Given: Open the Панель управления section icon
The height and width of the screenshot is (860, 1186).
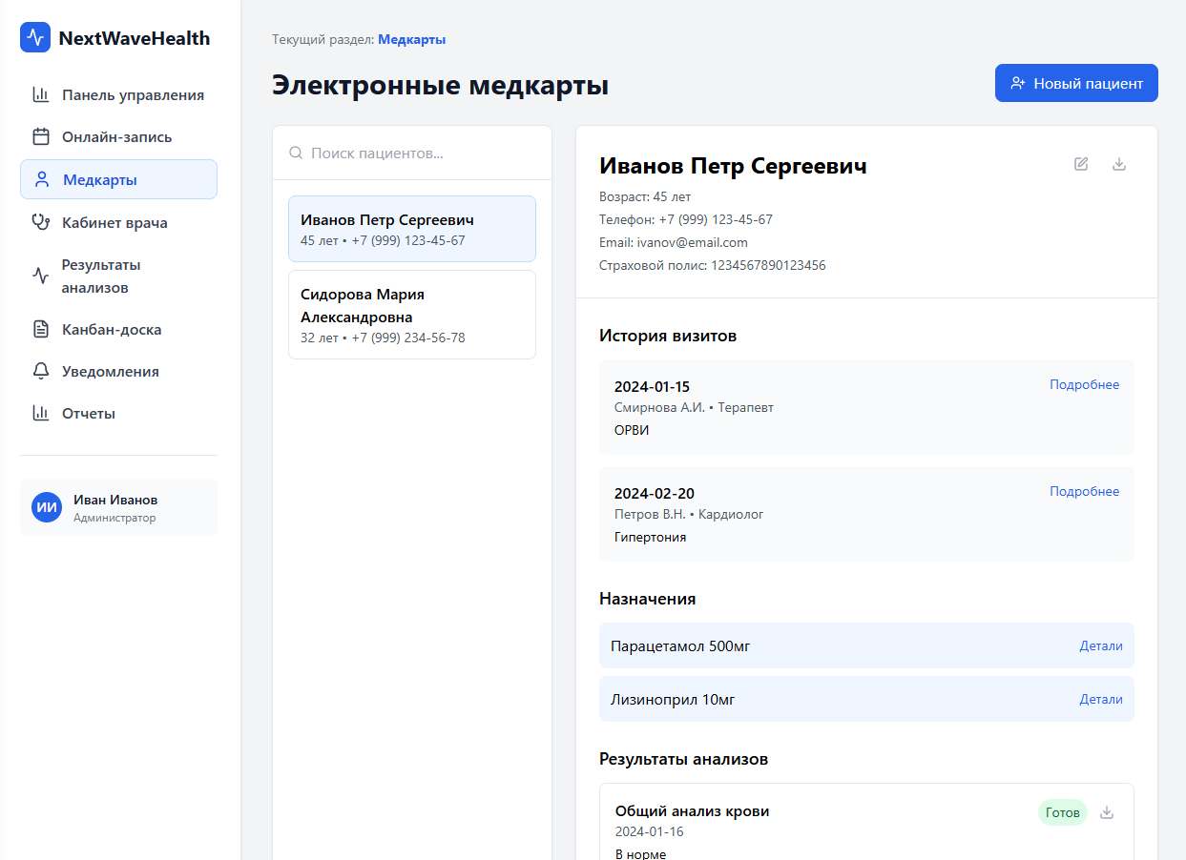Looking at the screenshot, I should pos(39,94).
